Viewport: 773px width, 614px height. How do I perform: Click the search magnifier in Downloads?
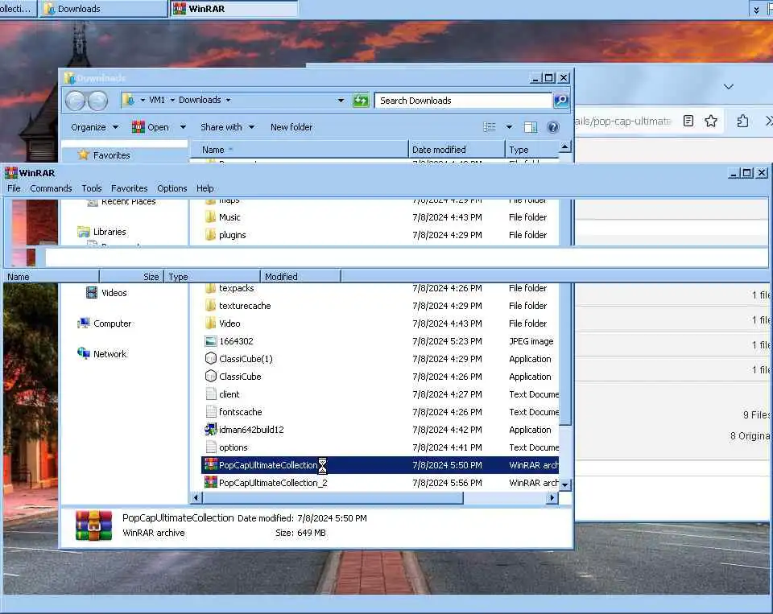coord(561,101)
